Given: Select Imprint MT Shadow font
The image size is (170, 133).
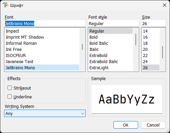Looking at the screenshot, I should (42, 37).
